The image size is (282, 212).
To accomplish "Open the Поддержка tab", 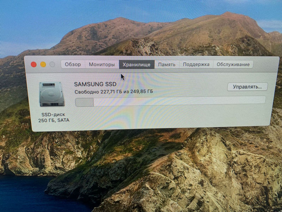I will (196, 64).
